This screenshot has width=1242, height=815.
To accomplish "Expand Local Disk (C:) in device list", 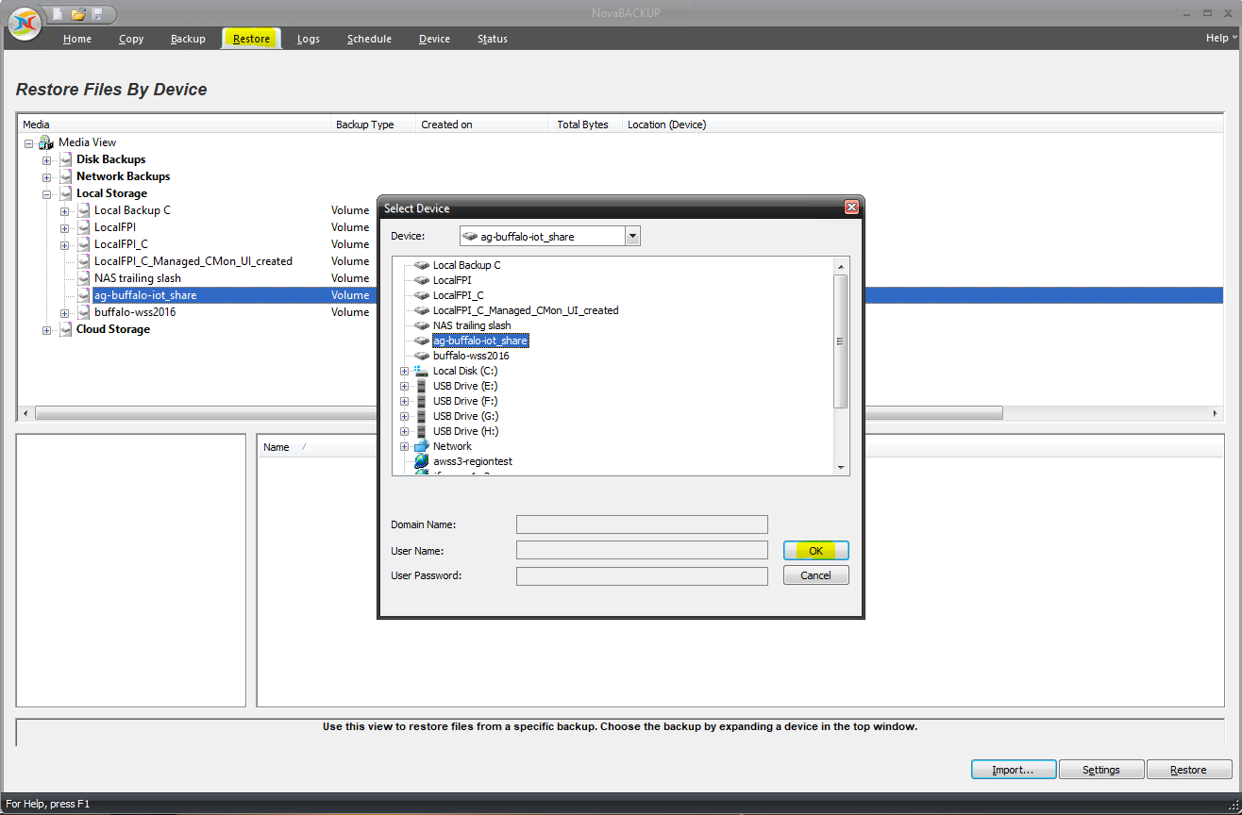I will tap(405, 371).
